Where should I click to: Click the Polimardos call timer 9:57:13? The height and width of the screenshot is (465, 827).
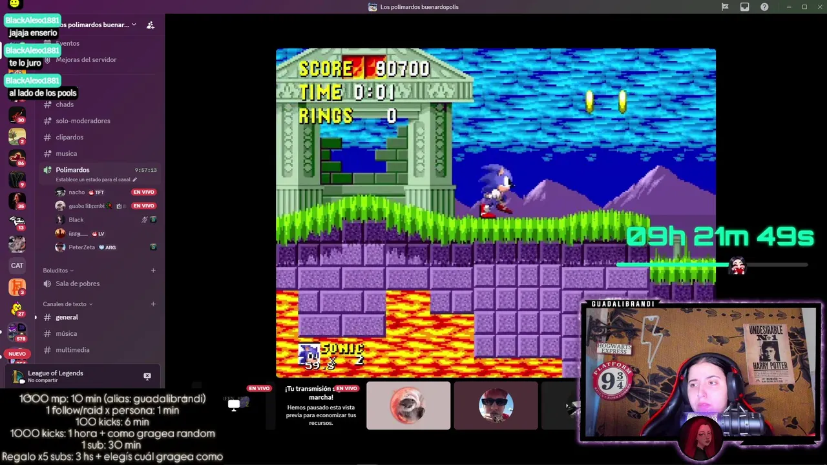(x=146, y=170)
